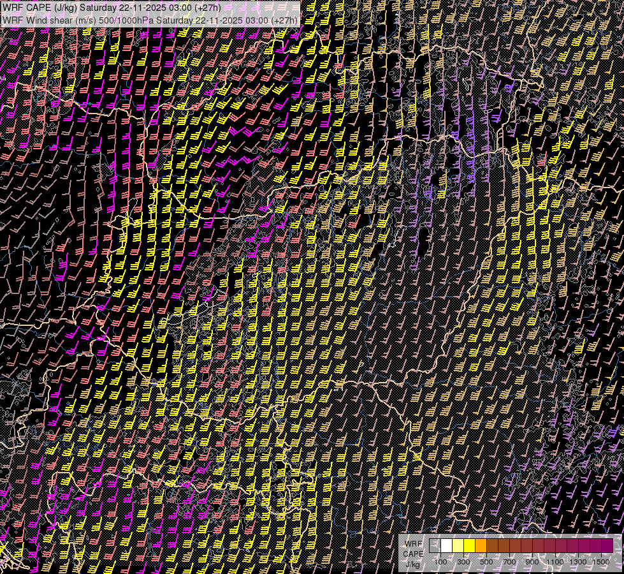Select the gray leftmost legend swatch
This screenshot has width=624, height=574.
pyautogui.click(x=435, y=546)
